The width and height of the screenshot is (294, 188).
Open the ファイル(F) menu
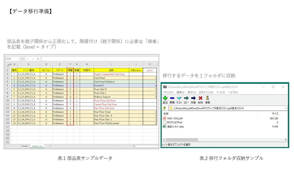coord(168,92)
